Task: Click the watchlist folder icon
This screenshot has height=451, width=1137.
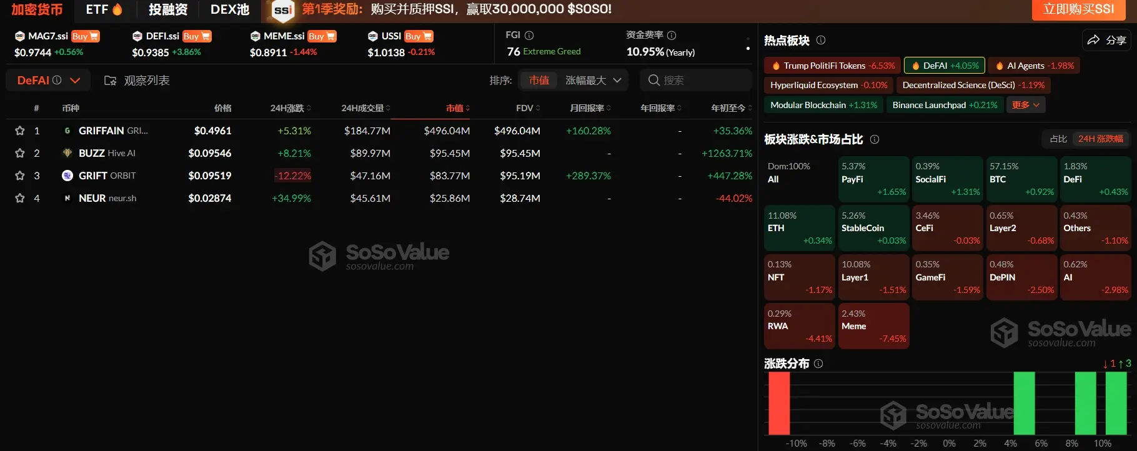Action: click(x=110, y=81)
